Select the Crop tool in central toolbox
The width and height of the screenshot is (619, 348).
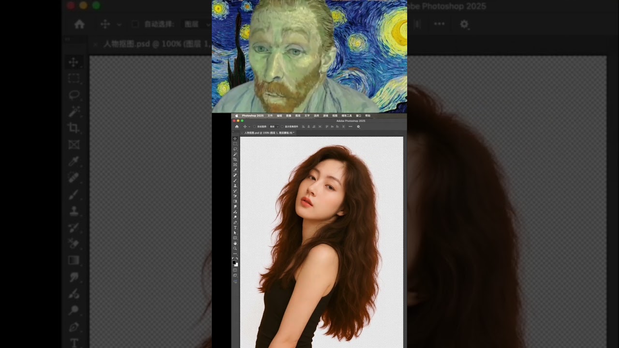235,159
